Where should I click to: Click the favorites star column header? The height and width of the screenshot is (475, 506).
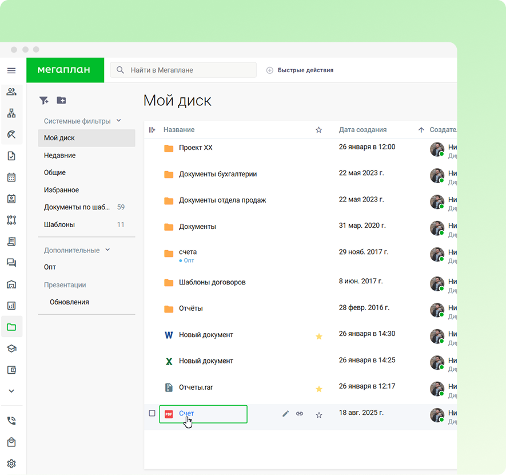[319, 130]
